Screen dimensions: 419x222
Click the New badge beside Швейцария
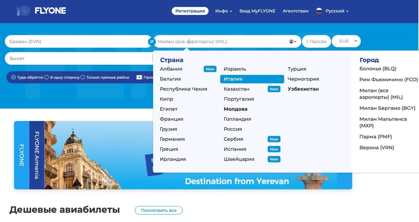click(x=274, y=159)
